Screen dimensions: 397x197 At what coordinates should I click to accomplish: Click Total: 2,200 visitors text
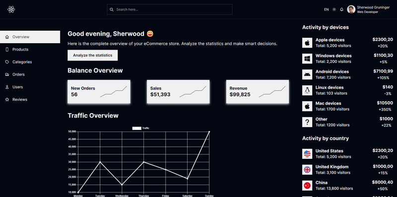tap(333, 62)
